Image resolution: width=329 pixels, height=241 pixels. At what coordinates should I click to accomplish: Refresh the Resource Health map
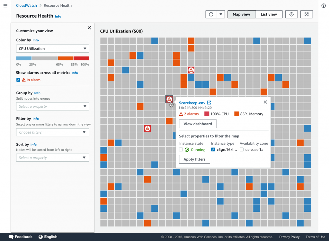(211, 14)
